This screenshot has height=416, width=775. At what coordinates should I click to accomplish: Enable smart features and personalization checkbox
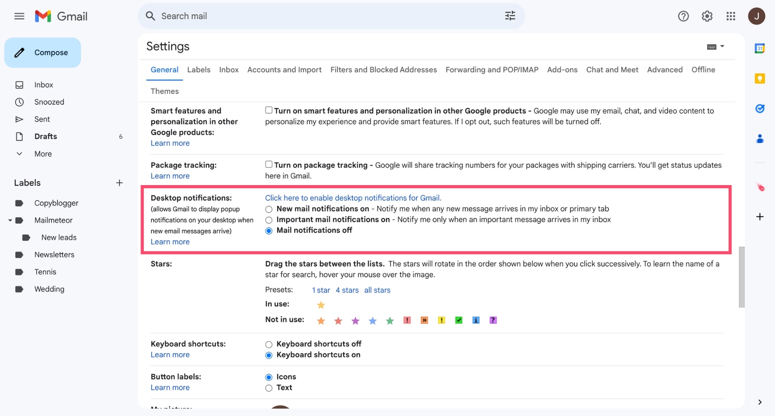click(268, 110)
